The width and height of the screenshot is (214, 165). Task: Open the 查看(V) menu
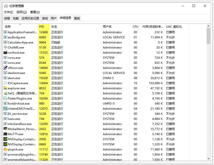click(x=35, y=12)
